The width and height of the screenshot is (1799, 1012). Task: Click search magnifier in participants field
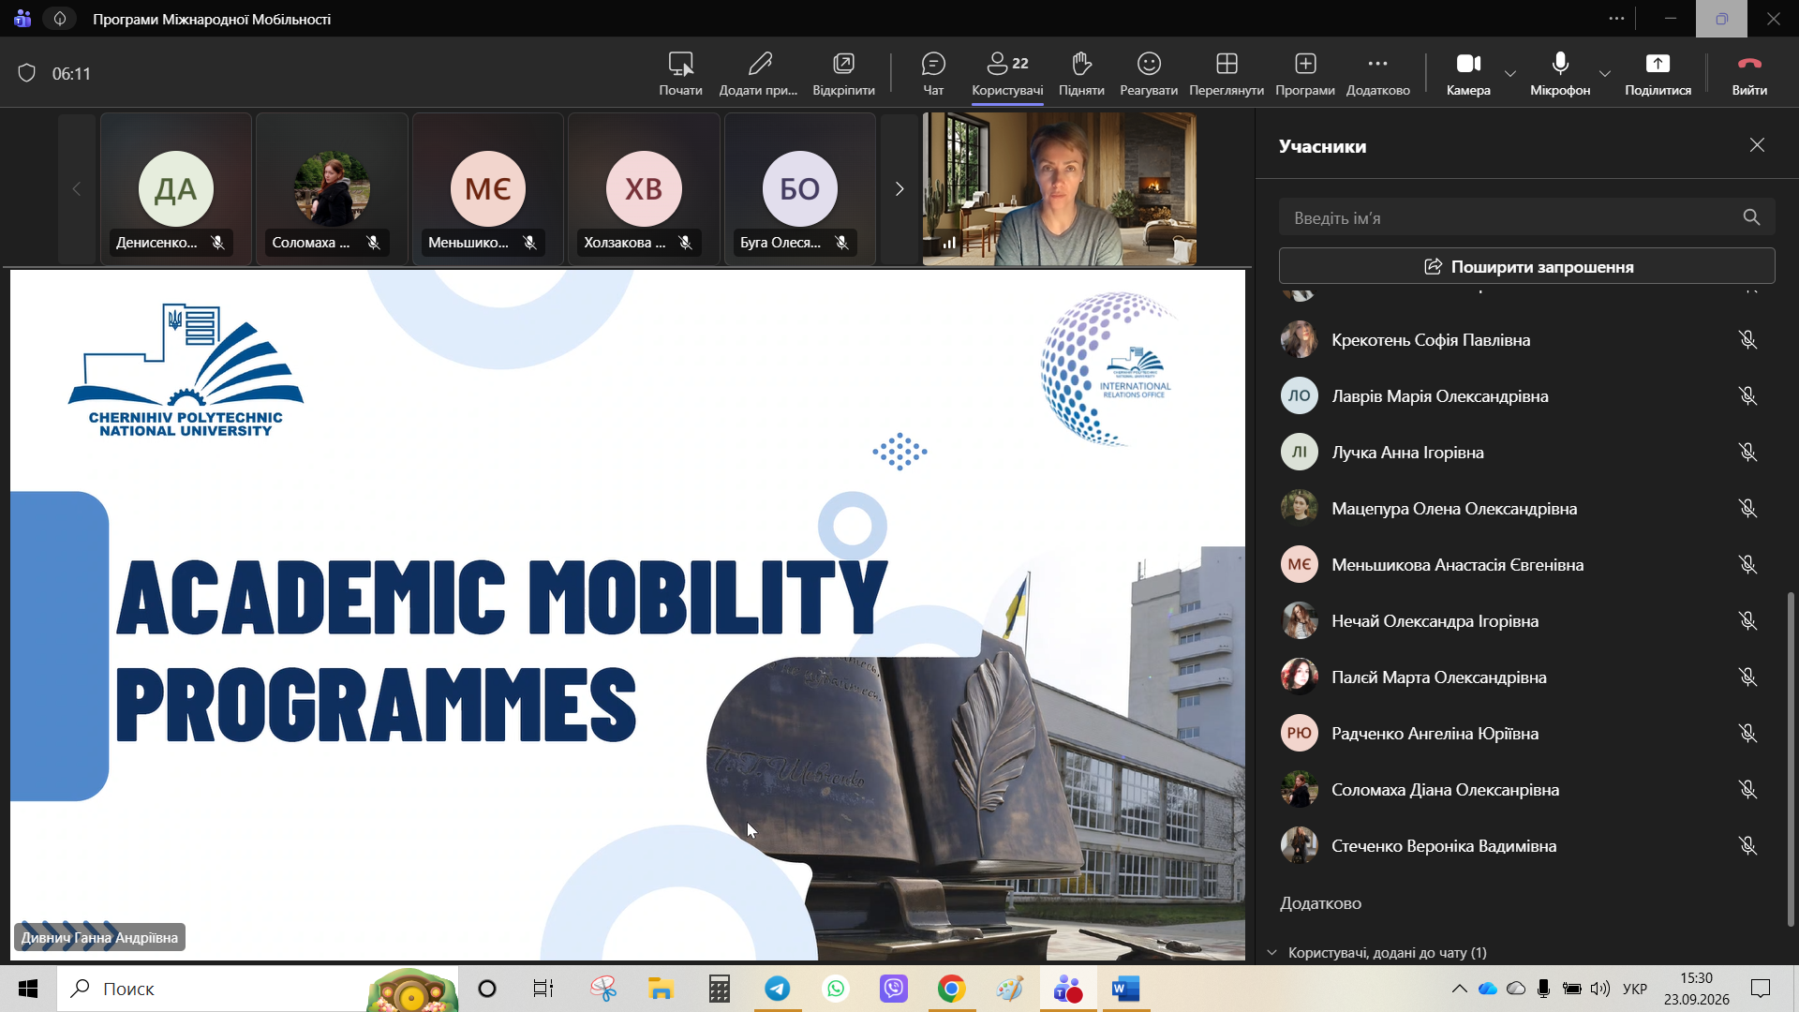coord(1751,217)
